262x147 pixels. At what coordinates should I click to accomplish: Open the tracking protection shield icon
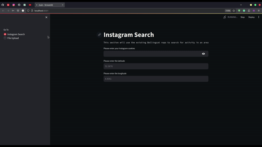click(28, 11)
